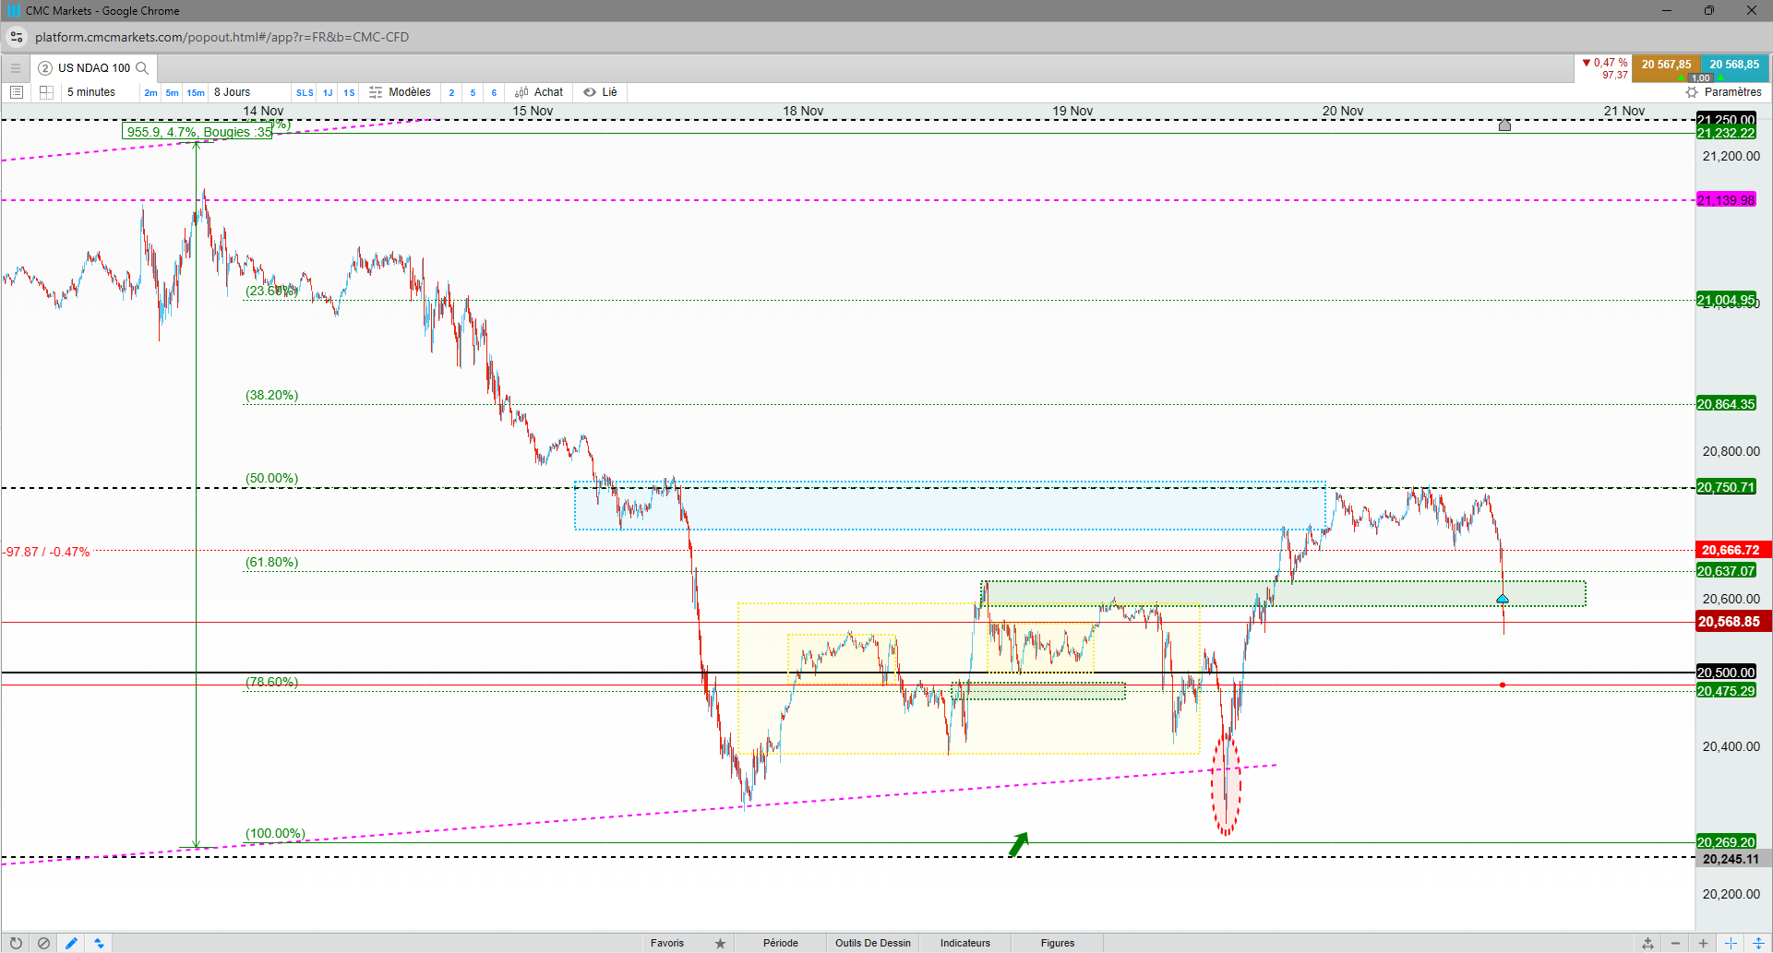Click the blue horizontal expand icon
The image size is (1773, 953).
(x=1731, y=943)
